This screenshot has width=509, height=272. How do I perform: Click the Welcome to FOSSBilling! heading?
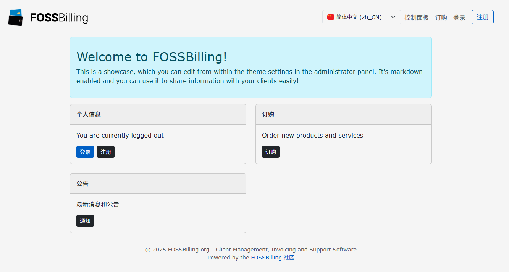pos(152,57)
